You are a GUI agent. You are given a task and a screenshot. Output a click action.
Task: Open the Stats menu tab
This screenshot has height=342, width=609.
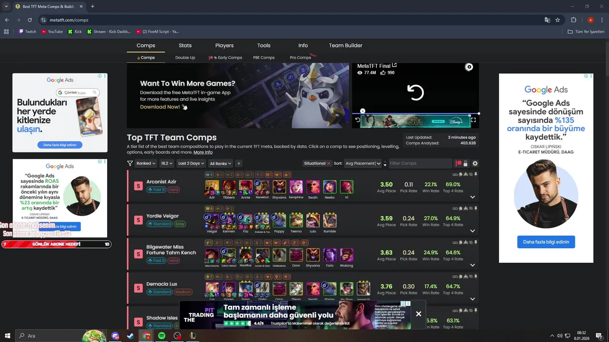click(185, 46)
